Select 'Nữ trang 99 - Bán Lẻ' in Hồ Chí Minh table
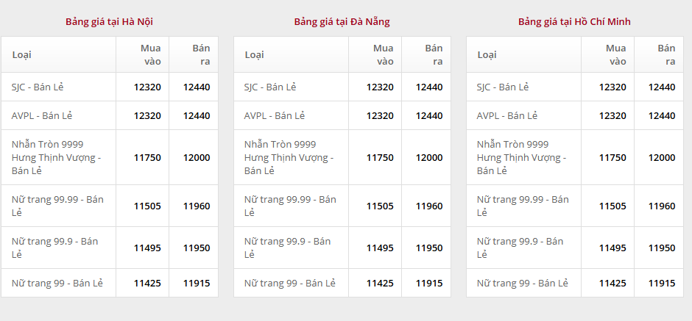Viewport: 692px width, 321px height. [x=522, y=283]
